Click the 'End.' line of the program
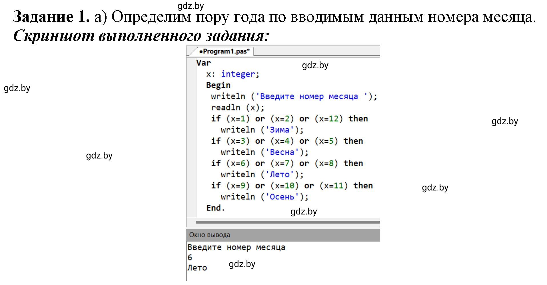This screenshot has width=547, height=285. pyautogui.click(x=216, y=208)
